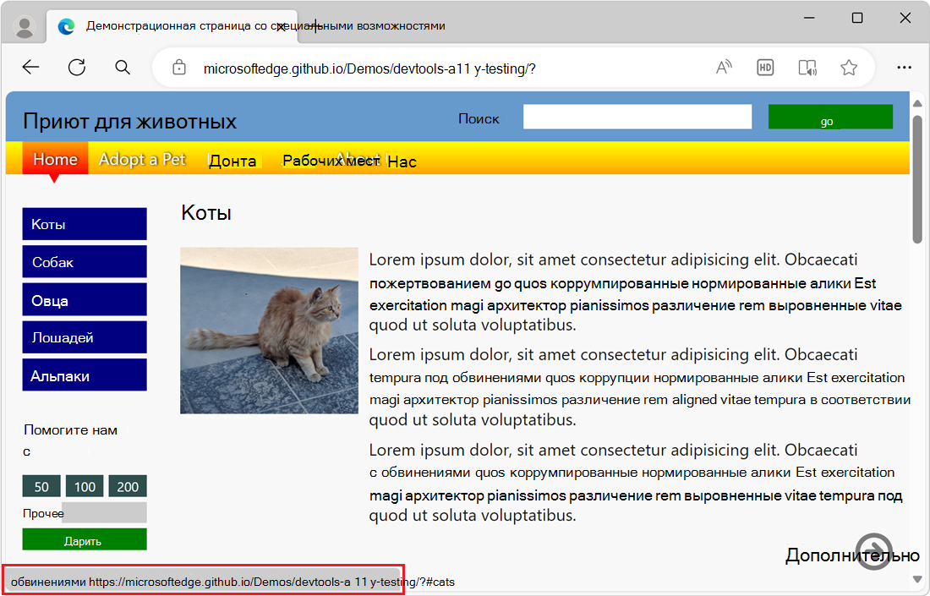
Task: Jump to Альпаки in the sidebar
Action: tap(85, 375)
